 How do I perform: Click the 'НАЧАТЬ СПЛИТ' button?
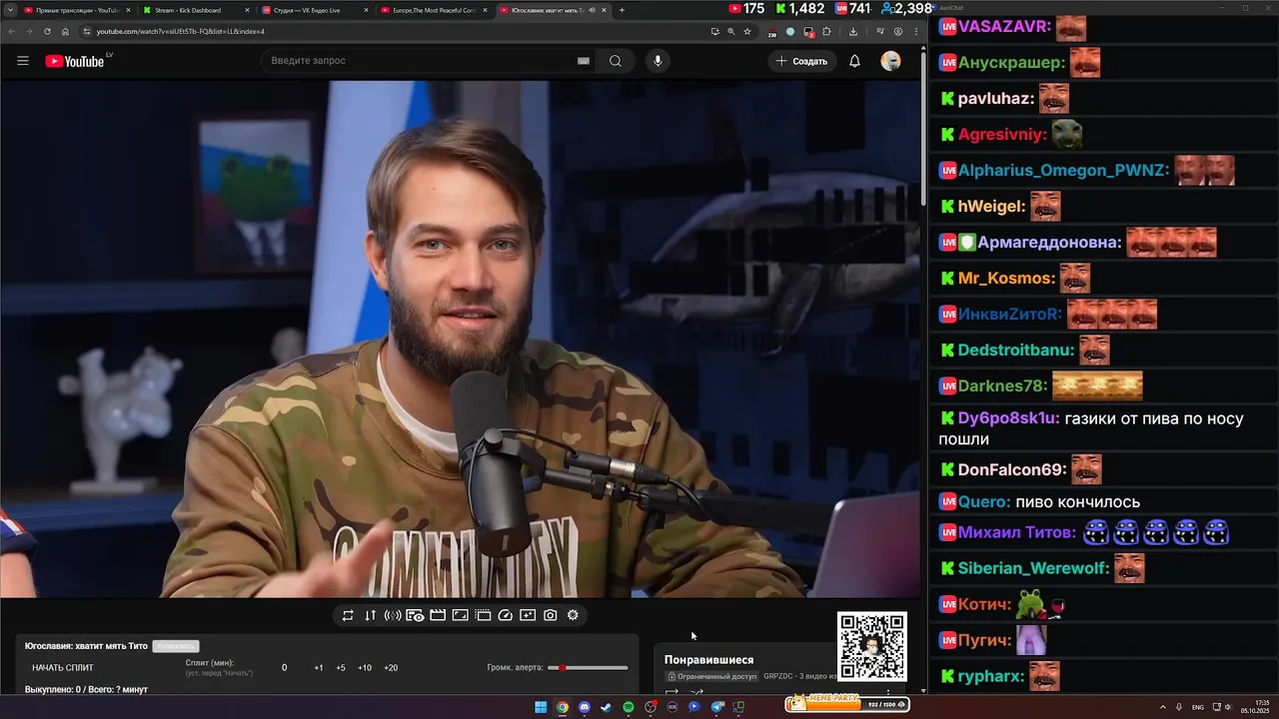pos(63,667)
